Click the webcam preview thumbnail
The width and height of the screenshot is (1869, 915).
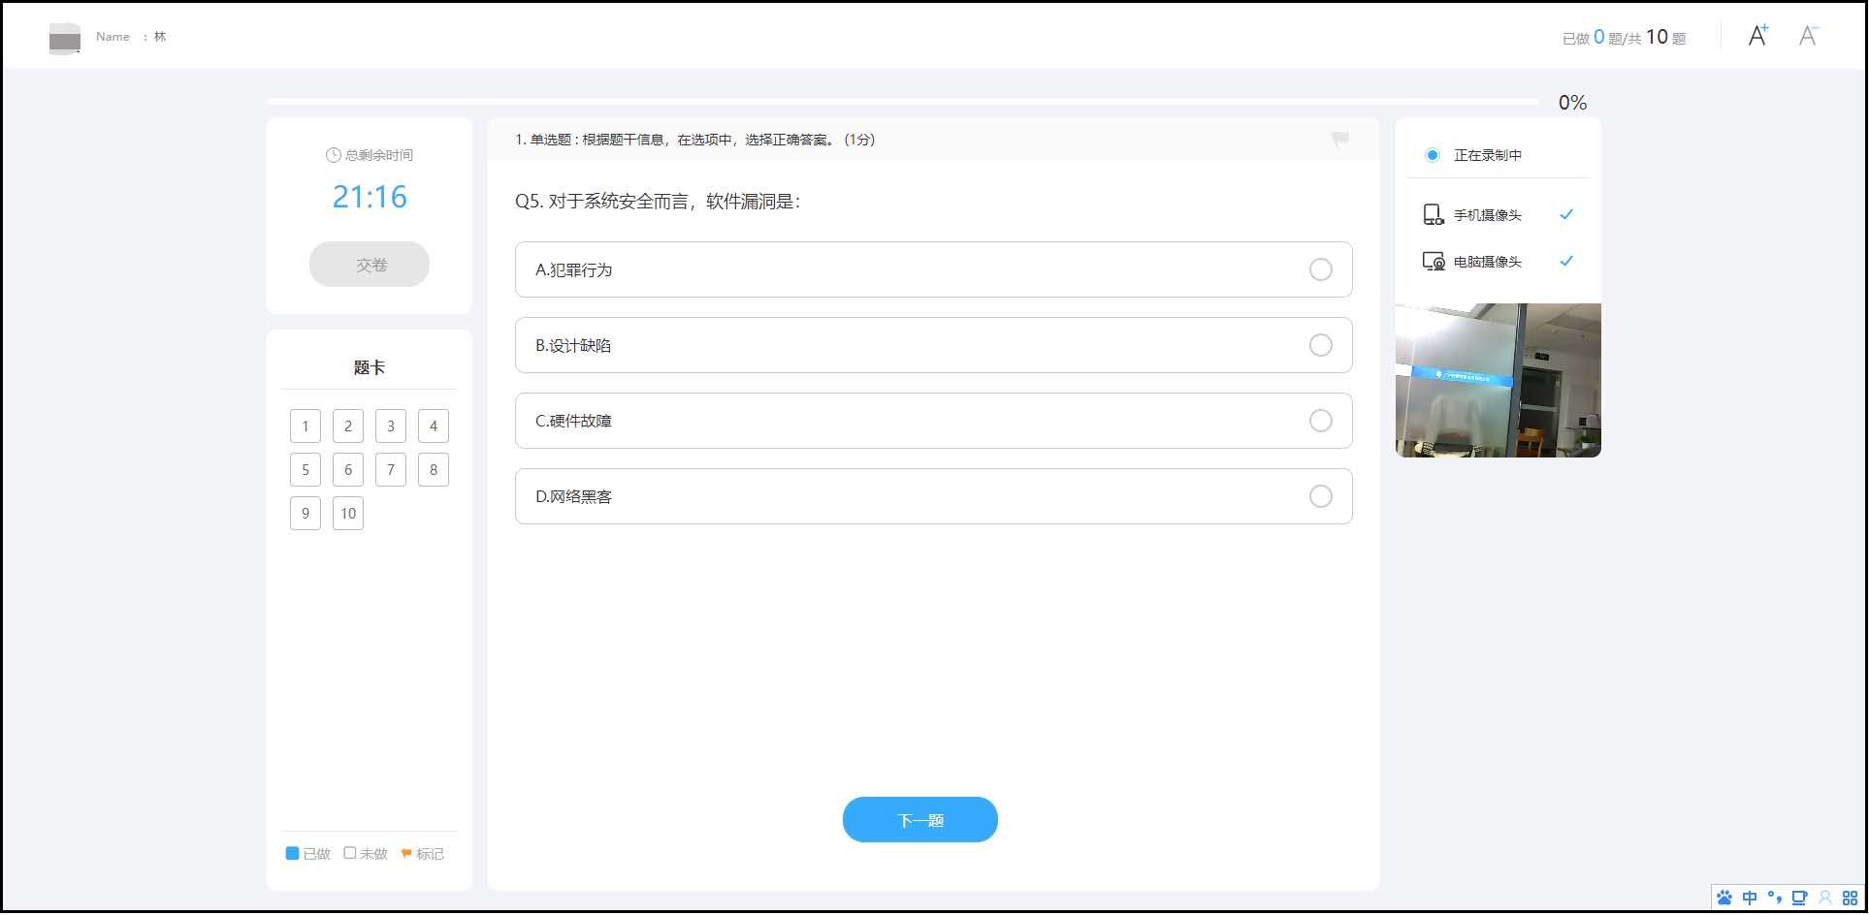point(1498,379)
